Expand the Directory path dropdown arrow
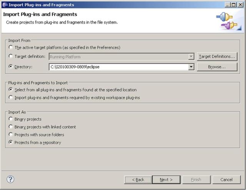 (x=191, y=67)
